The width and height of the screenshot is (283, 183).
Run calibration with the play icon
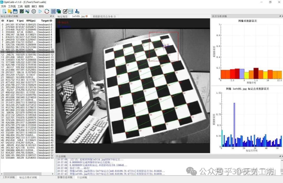[x=40, y=11]
